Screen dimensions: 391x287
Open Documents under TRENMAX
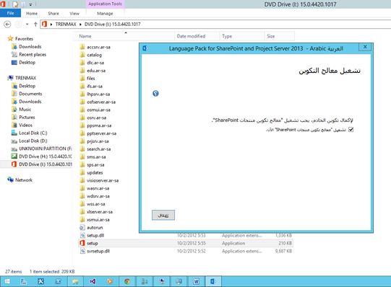(30, 94)
